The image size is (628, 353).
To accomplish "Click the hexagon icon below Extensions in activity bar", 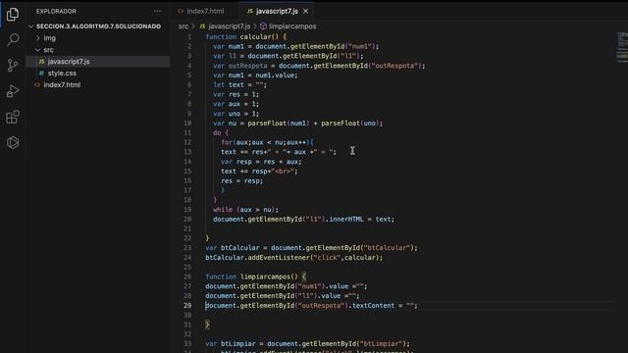I will pos(13,142).
